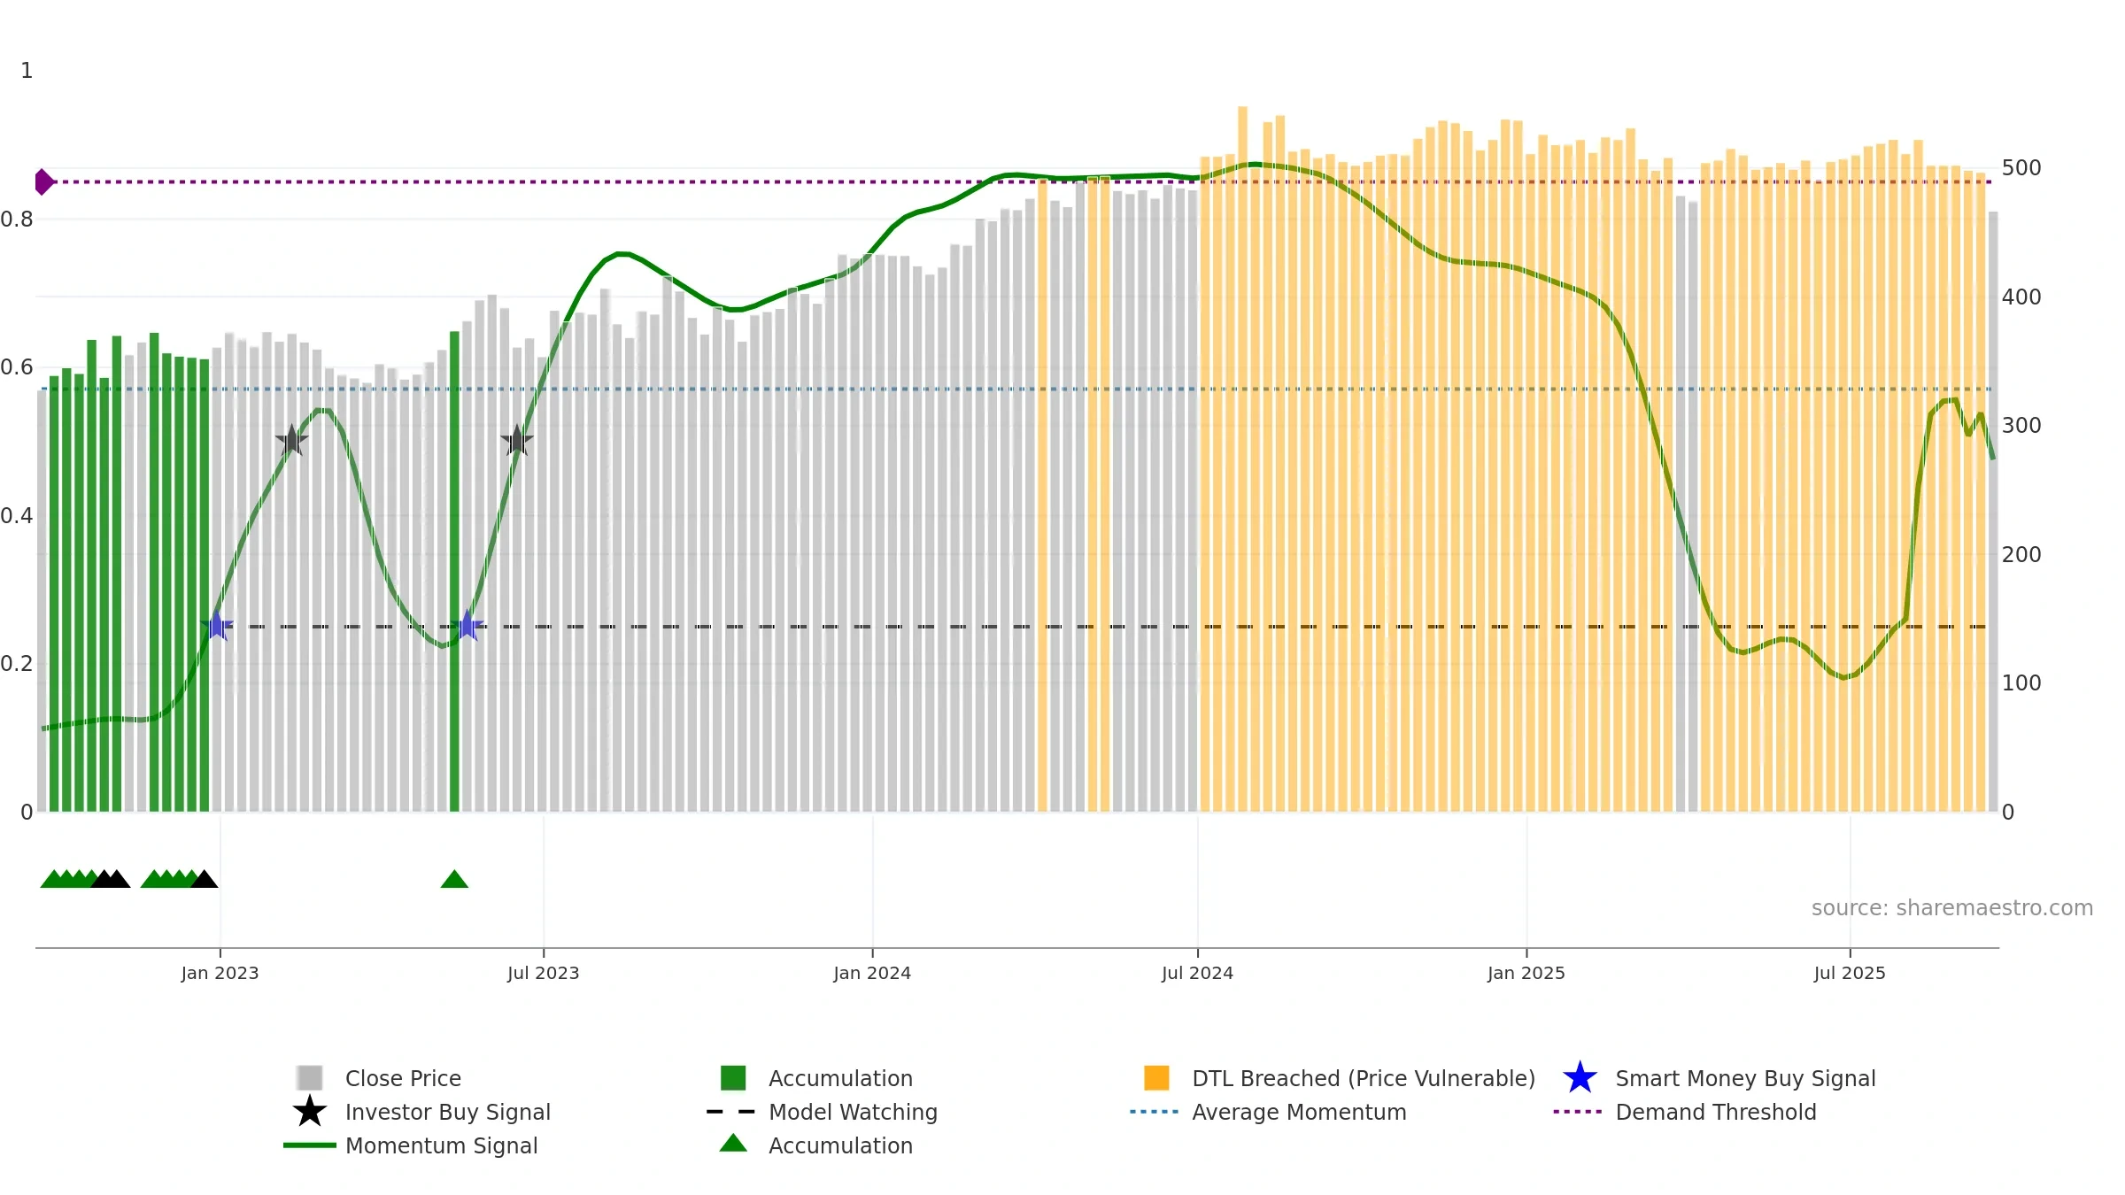Click the gray Close Price legend square
Viewport: 2125px width, 1195px height.
[x=310, y=1077]
